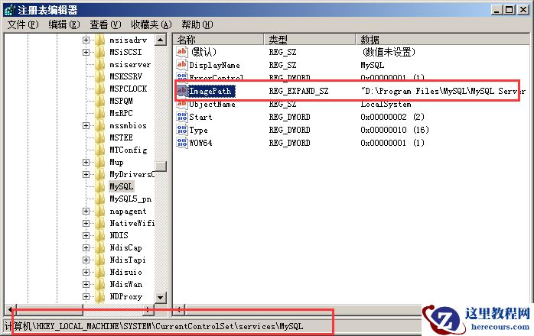Click values pane horizontal scrollbar left arrow

click(x=180, y=309)
